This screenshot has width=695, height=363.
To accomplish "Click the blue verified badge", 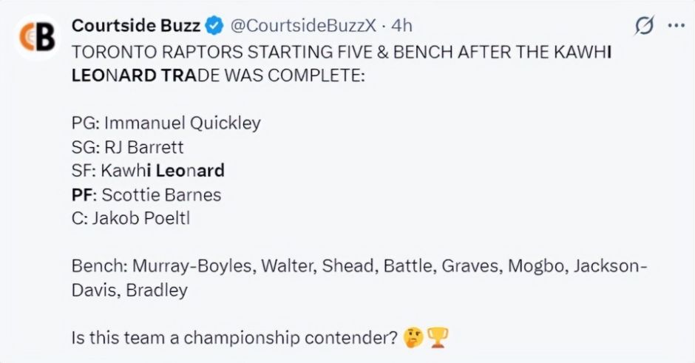I will [215, 26].
